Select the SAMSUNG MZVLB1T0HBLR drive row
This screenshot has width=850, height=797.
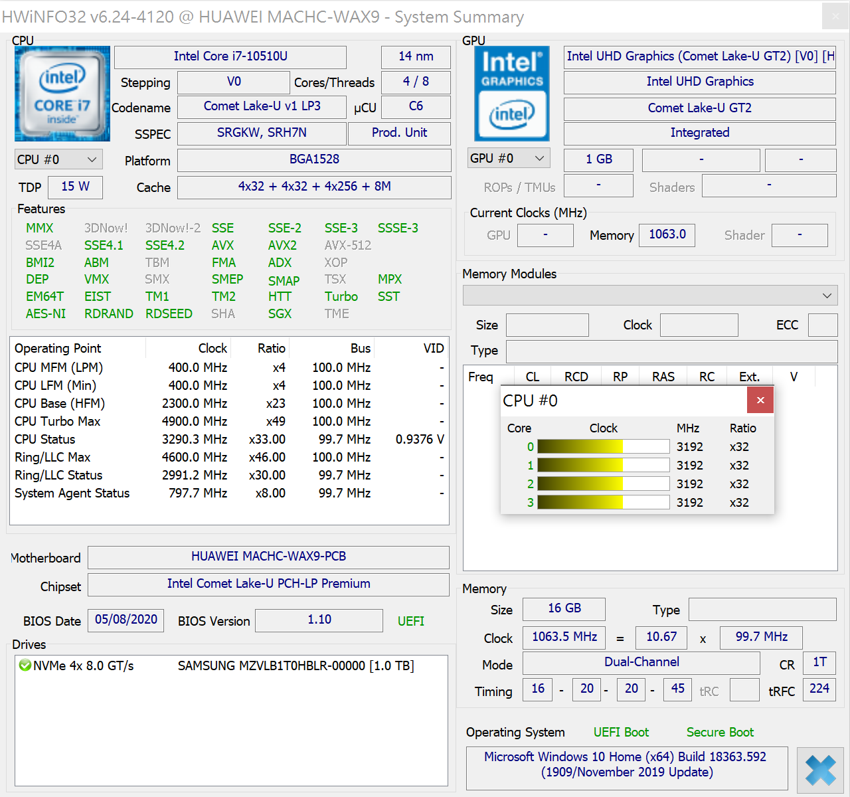[x=231, y=665]
